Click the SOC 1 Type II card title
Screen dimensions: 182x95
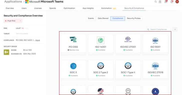(x=128, y=72)
